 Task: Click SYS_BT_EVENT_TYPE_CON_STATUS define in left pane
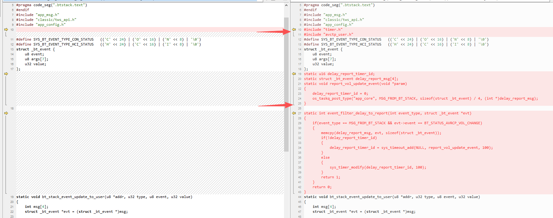108,39
